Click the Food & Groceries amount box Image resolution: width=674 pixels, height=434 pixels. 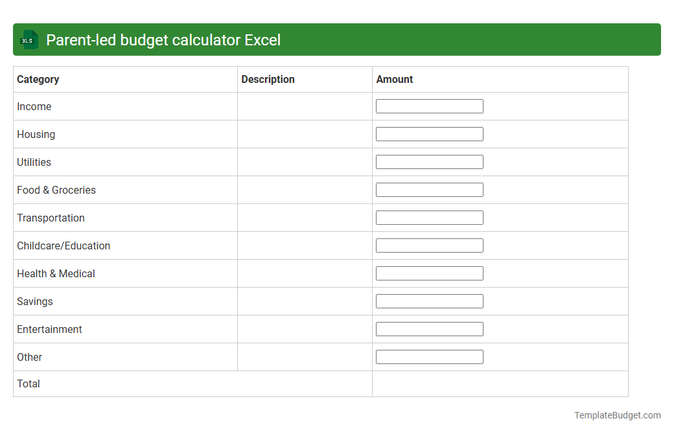pyautogui.click(x=429, y=189)
